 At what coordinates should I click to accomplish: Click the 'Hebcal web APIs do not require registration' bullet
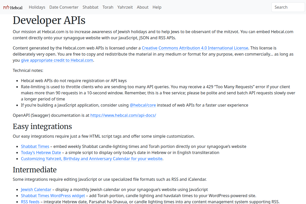click(74, 81)
